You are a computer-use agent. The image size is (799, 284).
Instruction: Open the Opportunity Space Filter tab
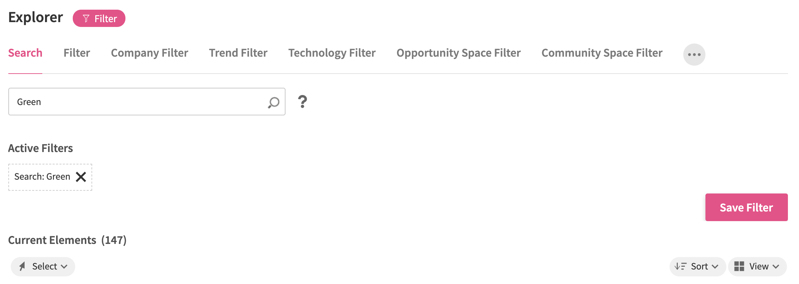click(x=458, y=53)
